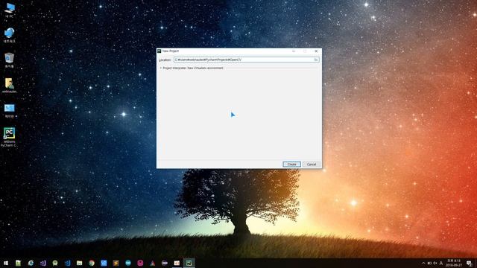
Task: Open the folder browse icon beside Location
Action: click(316, 60)
